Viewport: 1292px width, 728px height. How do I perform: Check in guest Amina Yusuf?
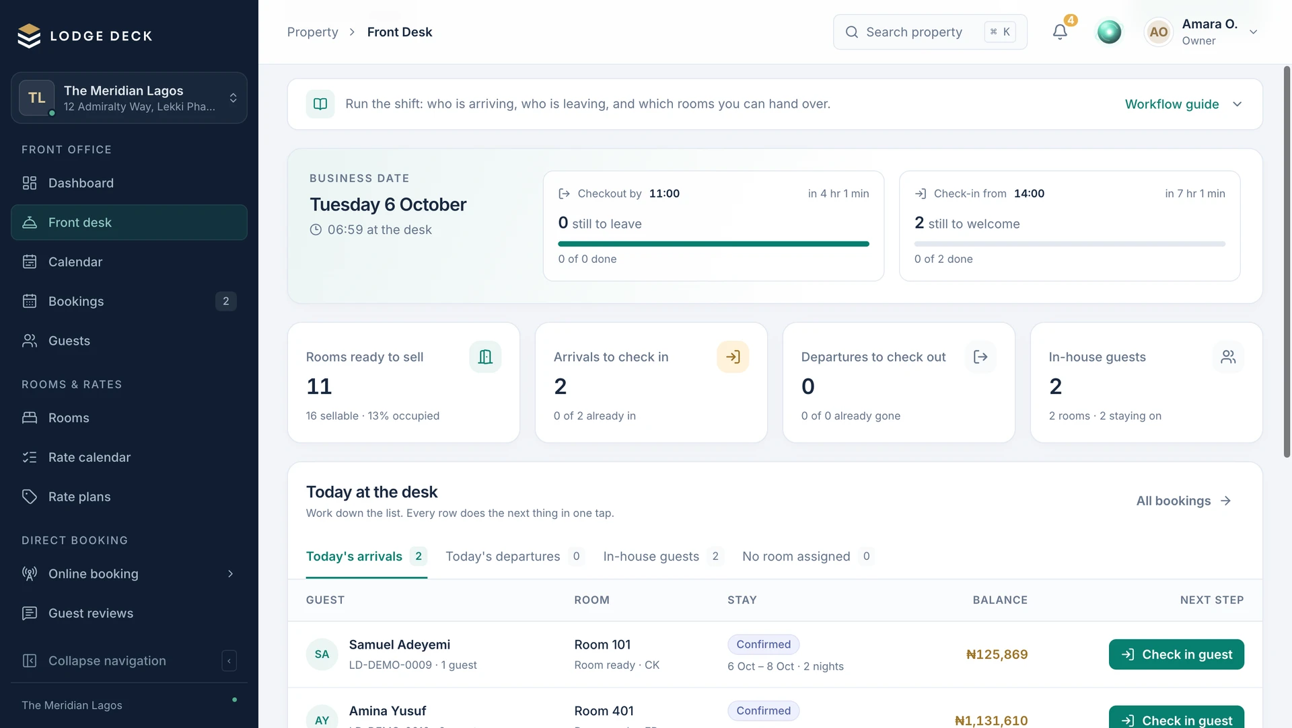click(1176, 717)
